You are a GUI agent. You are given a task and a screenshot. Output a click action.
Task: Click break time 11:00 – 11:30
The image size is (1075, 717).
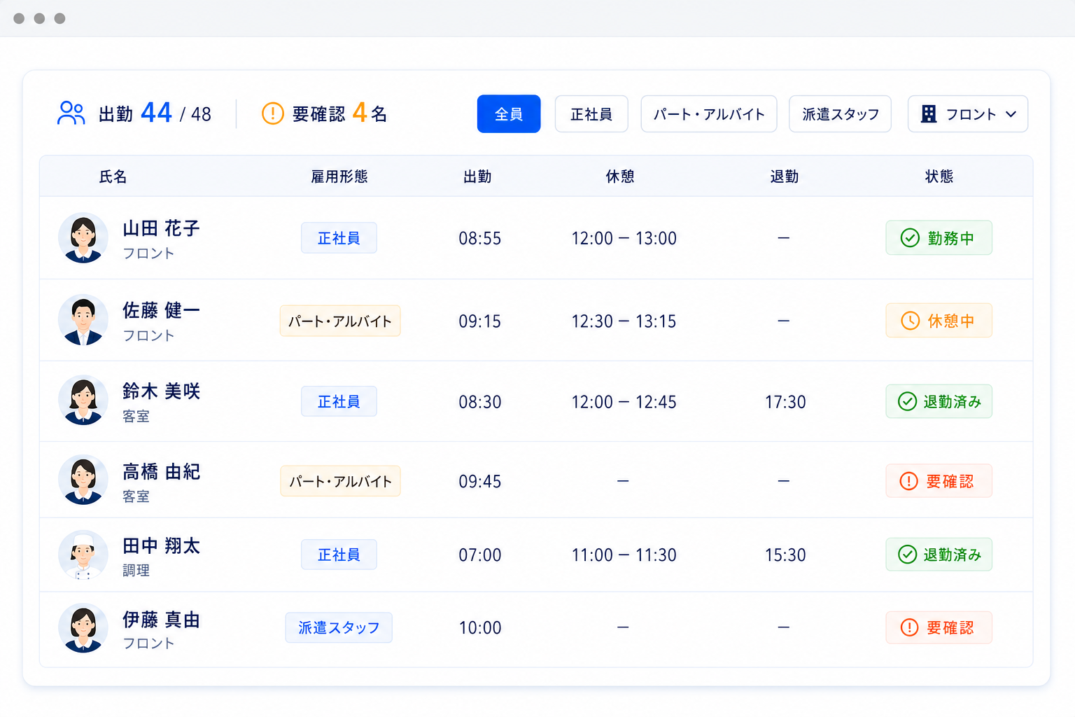pos(624,555)
